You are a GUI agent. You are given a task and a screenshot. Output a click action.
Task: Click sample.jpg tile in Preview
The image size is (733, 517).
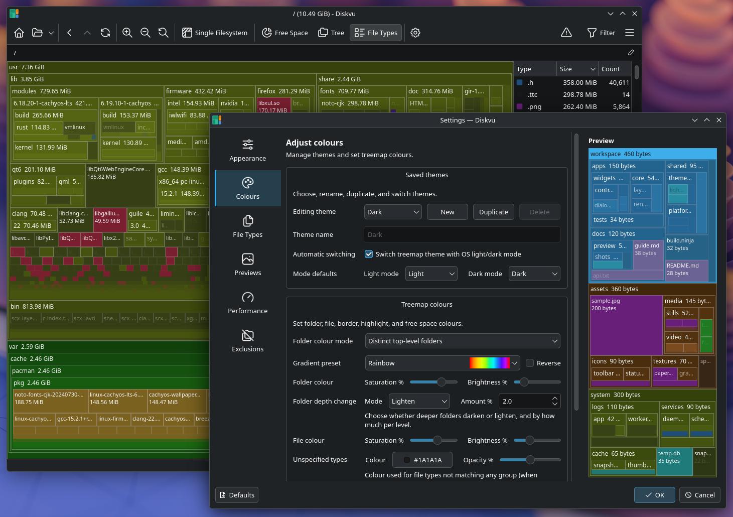(x=626, y=325)
